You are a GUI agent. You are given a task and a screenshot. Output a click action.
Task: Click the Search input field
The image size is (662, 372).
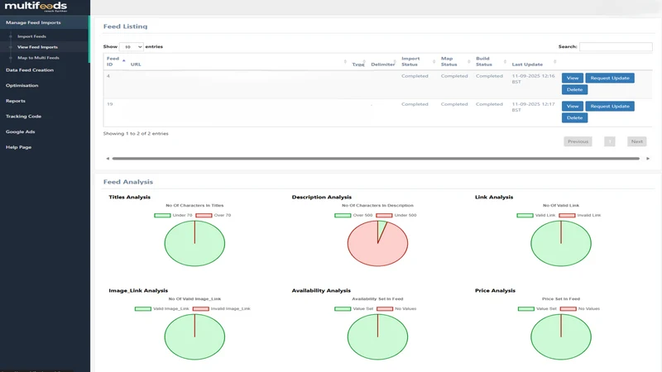616,47
